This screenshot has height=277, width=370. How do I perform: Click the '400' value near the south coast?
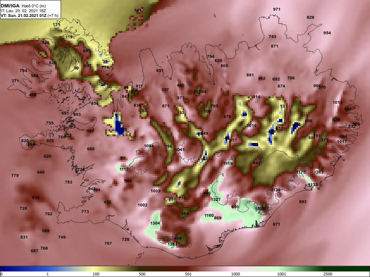[178, 238]
